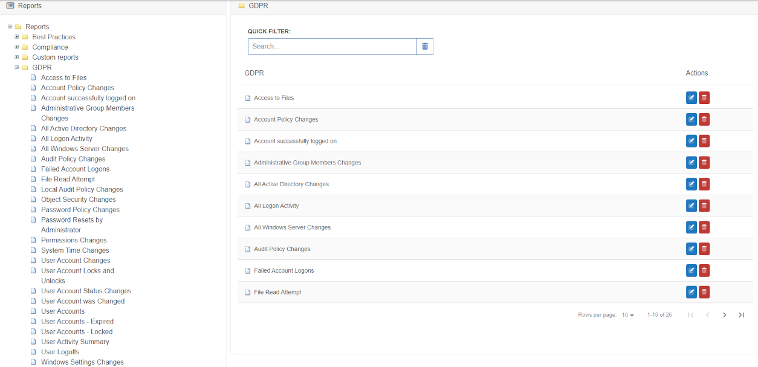Delete the Account Policy Changes report
758x367 pixels.
click(704, 120)
